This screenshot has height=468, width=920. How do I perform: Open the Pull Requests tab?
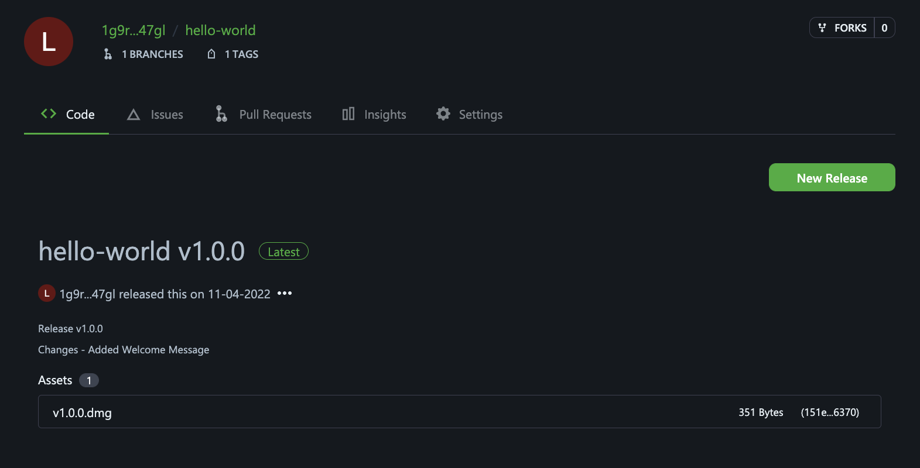tap(264, 115)
